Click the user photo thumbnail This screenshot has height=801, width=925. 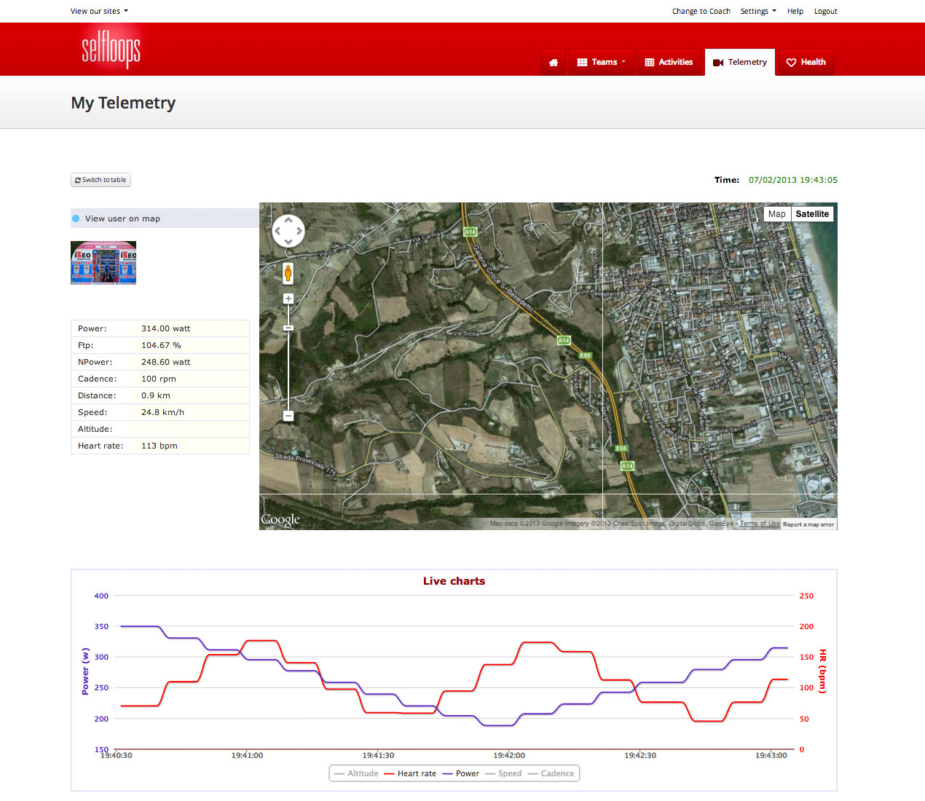(103, 263)
